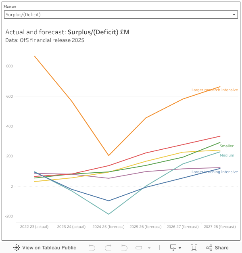Click the Undo arrow icon
Screen dimensions: 242x253
(92, 248)
